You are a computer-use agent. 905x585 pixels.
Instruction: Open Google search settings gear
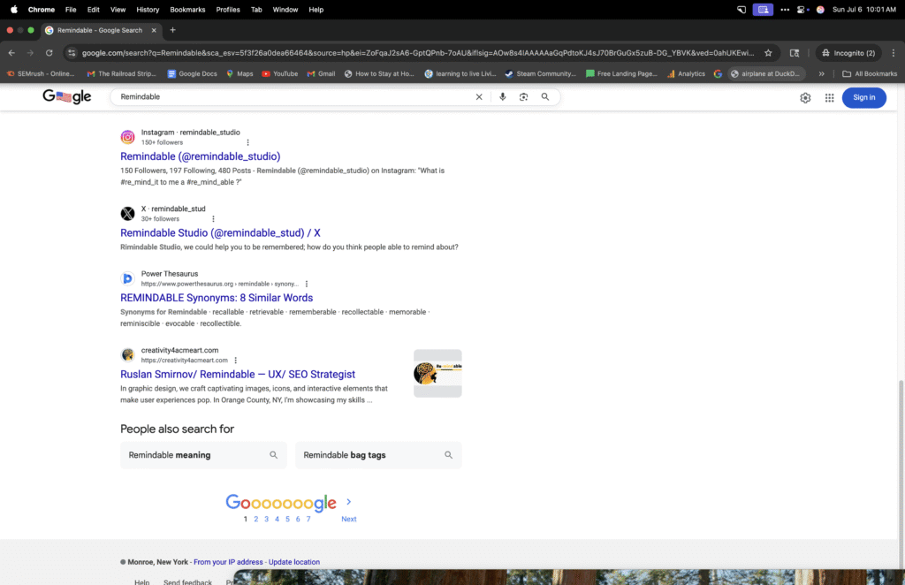pos(805,98)
